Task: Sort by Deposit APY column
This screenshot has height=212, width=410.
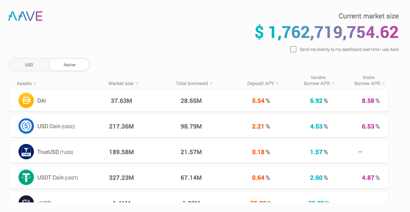Action: click(263, 83)
